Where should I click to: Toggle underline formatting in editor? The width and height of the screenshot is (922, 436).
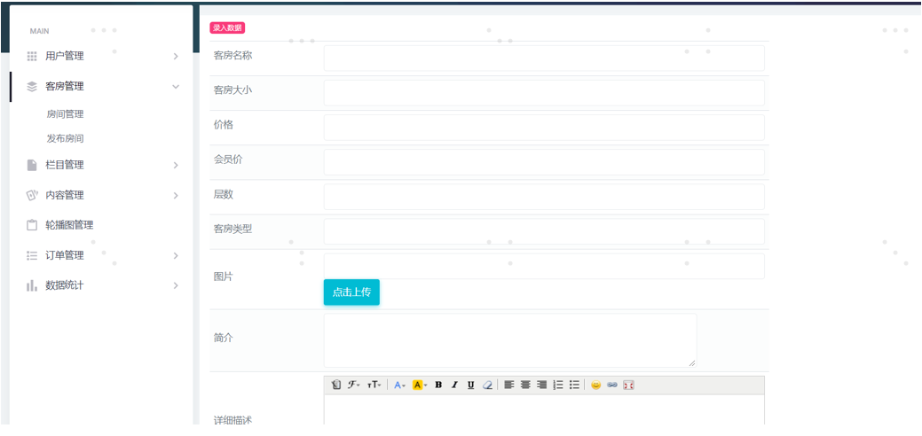coord(470,385)
